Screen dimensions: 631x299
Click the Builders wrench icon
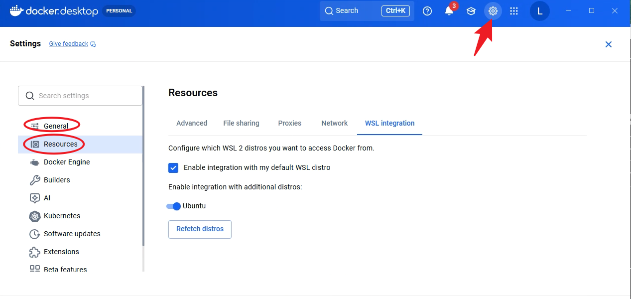[x=35, y=180]
